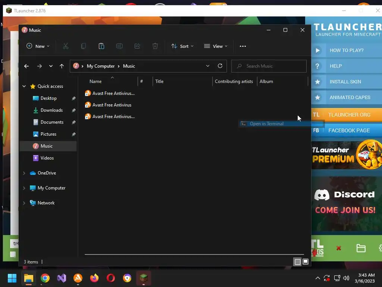The height and width of the screenshot is (287, 382).
Task: Collapse the Quick access tree
Action: click(x=24, y=86)
